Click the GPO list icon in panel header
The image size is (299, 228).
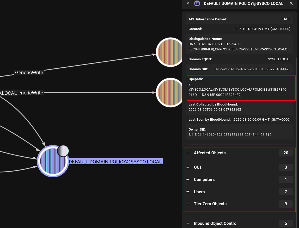(x=197, y=3)
